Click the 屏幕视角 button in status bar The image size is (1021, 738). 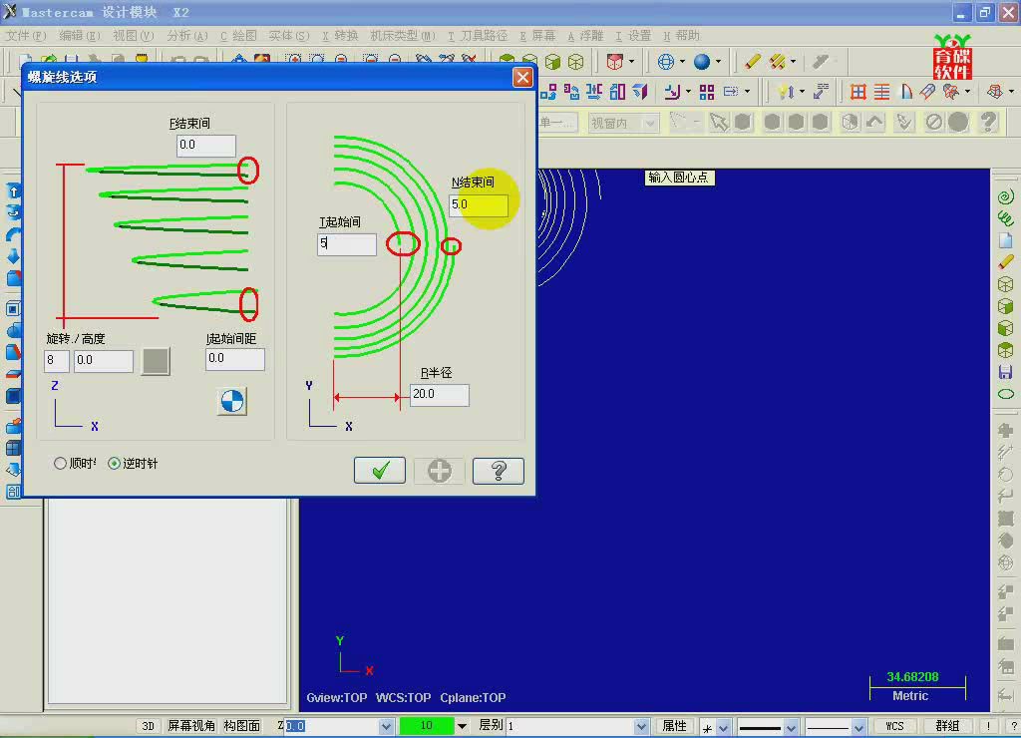(190, 726)
